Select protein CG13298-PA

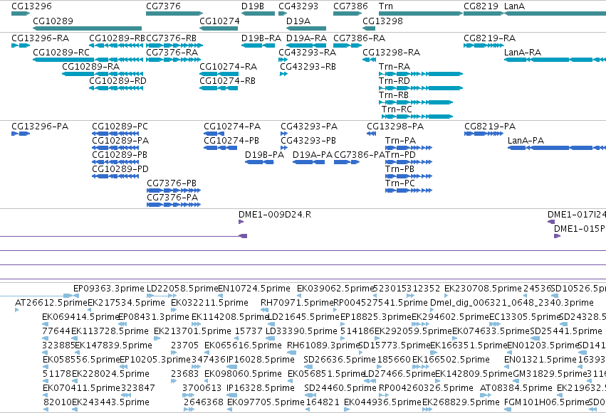pyautogui.click(x=395, y=127)
